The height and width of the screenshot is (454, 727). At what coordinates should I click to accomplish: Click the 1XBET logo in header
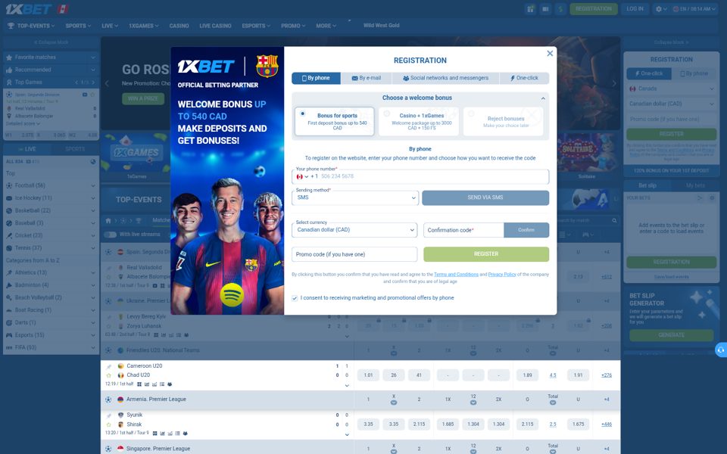point(29,9)
